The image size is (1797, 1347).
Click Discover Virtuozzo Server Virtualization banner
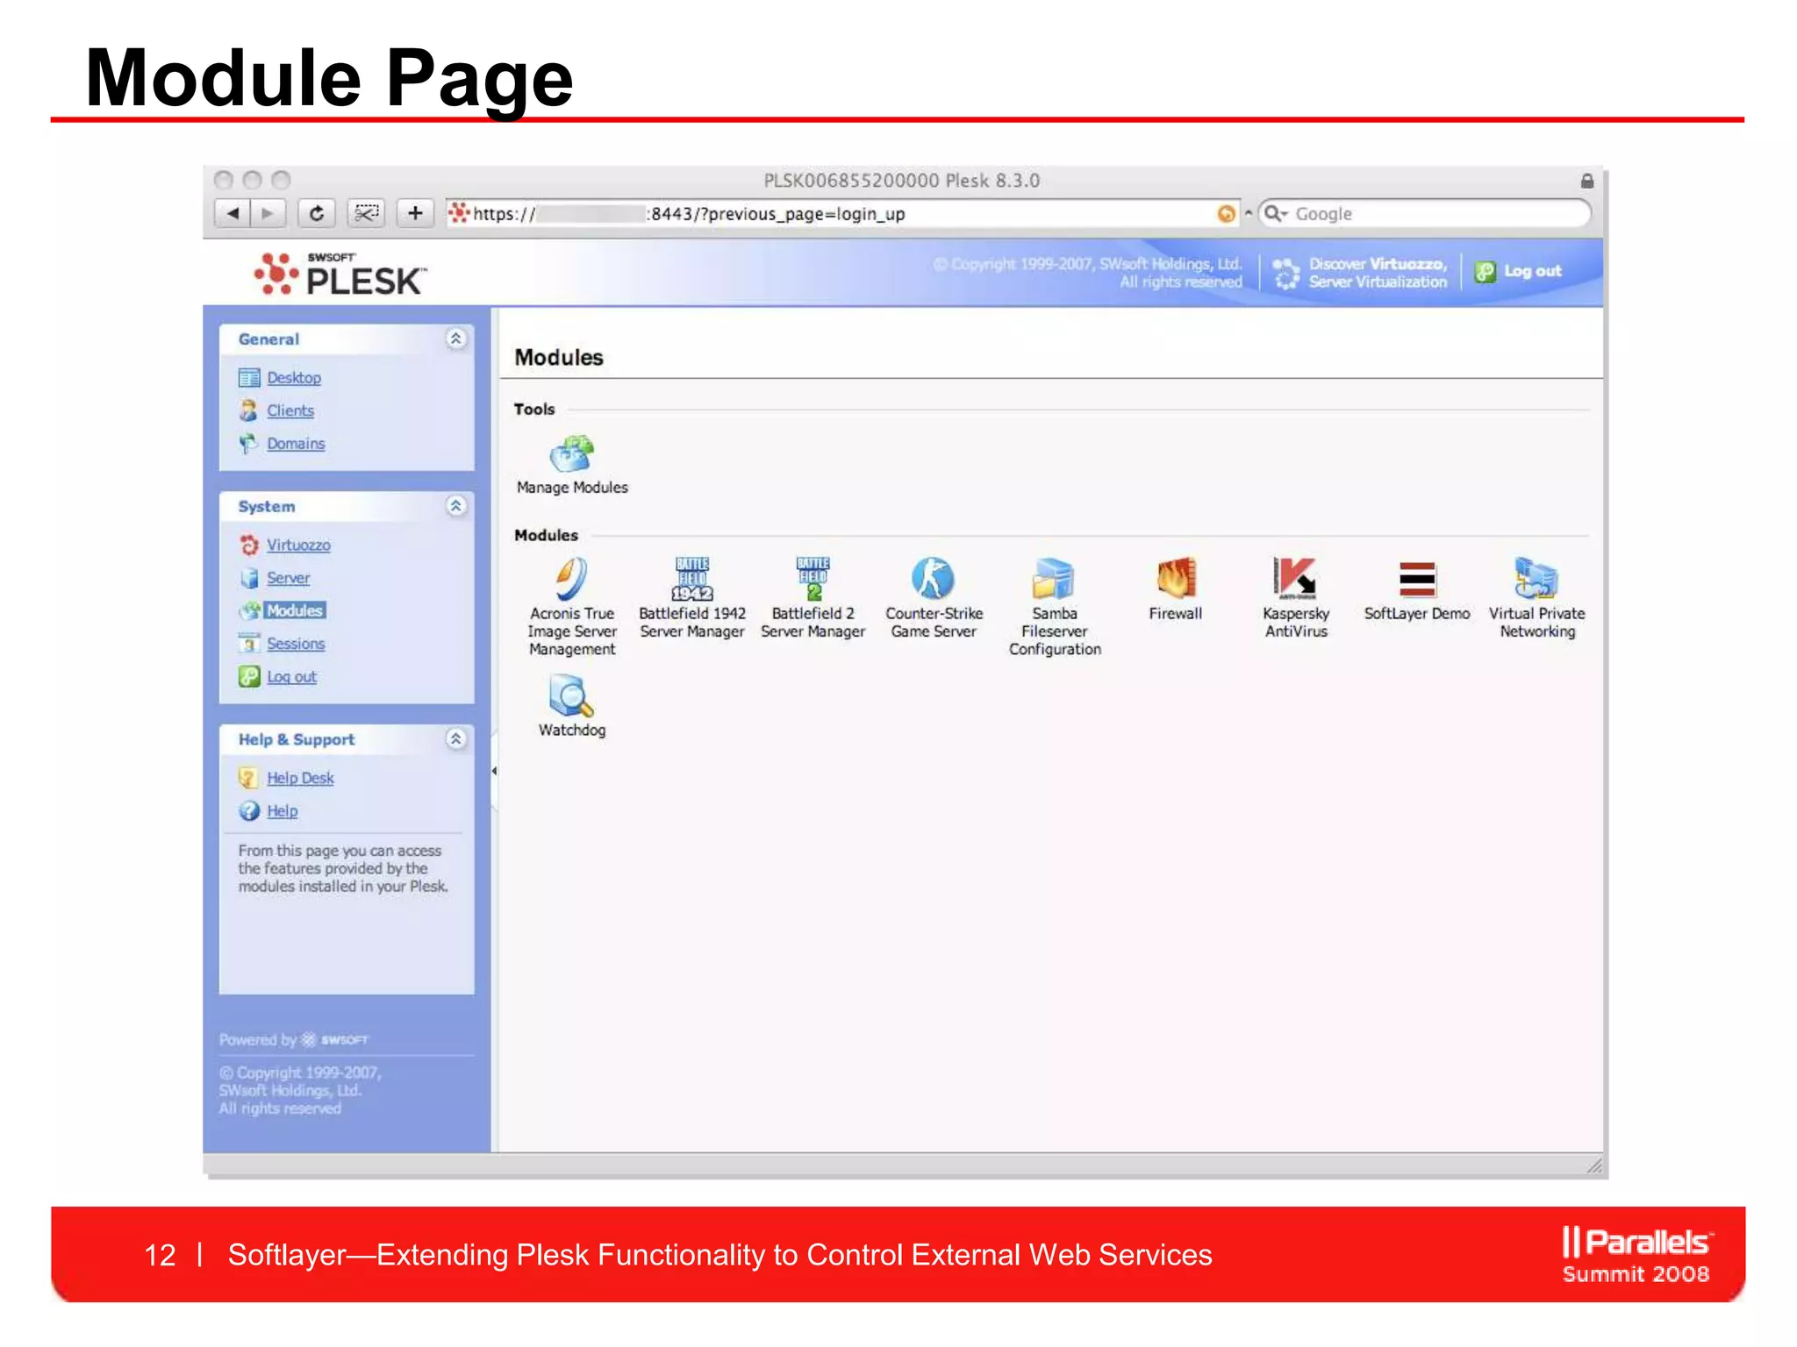click(x=1360, y=273)
